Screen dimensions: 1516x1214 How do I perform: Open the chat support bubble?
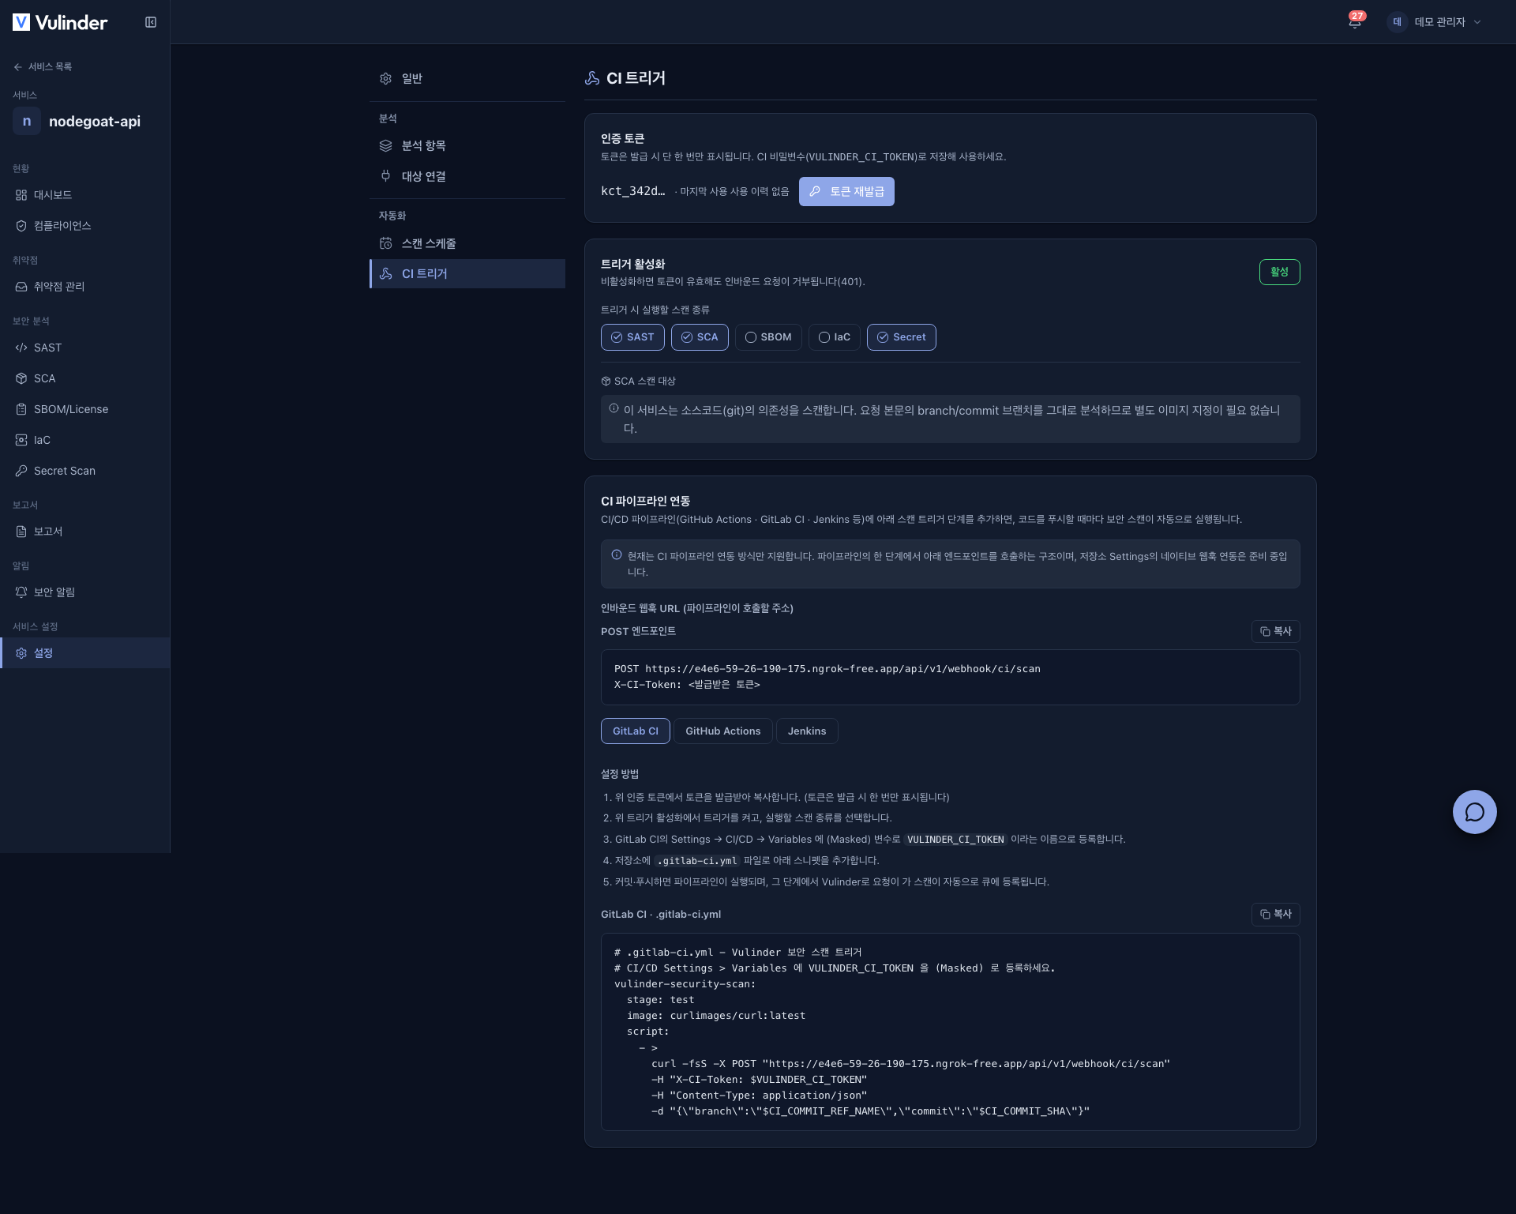pos(1474,812)
